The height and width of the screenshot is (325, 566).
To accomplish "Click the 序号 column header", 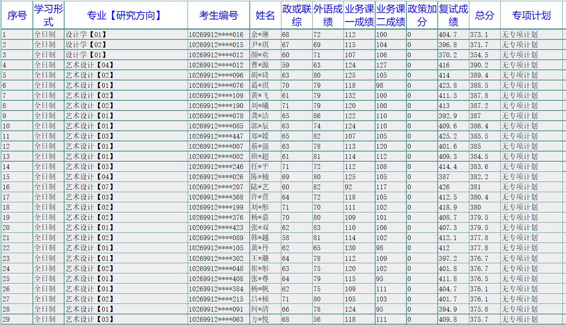I will pos(17,15).
